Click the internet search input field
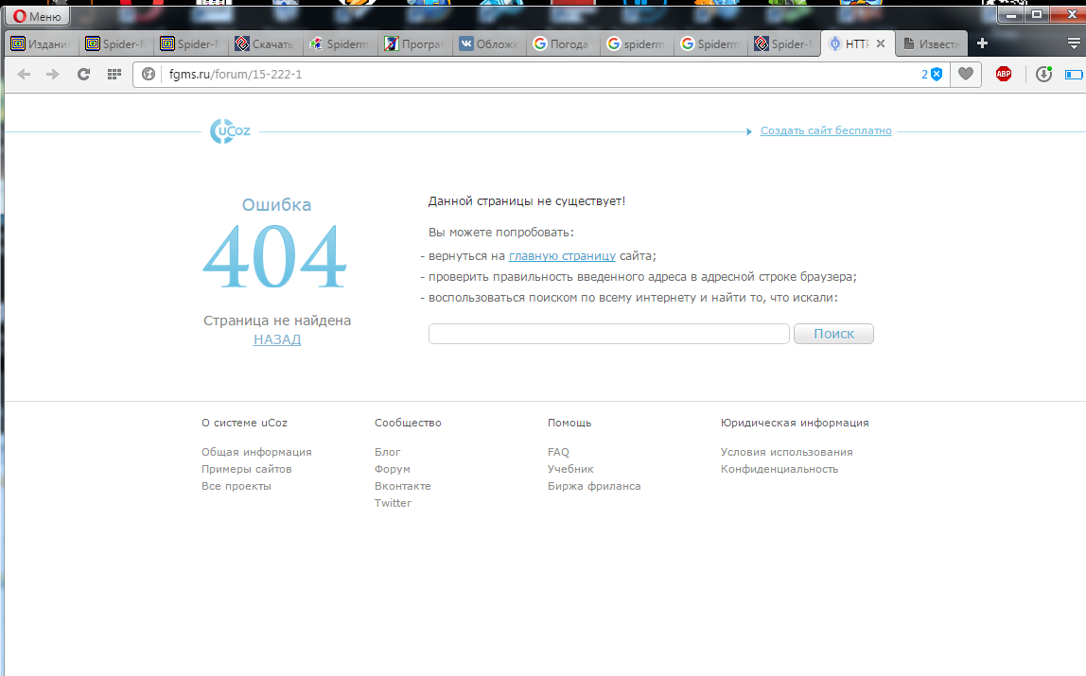The image size is (1086, 676). point(609,334)
